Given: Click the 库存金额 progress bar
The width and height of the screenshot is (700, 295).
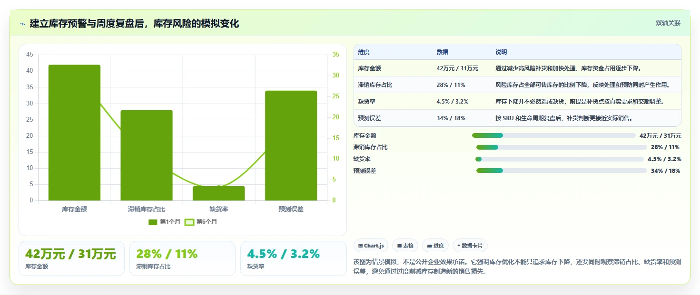Looking at the screenshot, I should tap(554, 135).
